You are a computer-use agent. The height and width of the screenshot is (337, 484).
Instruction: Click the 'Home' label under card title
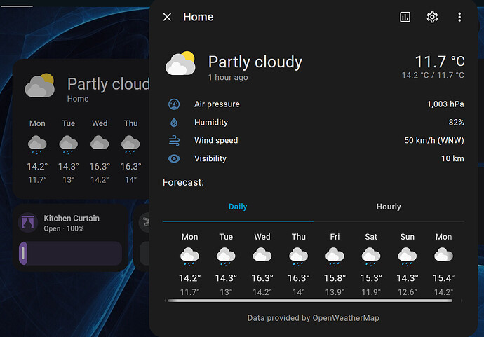pos(78,99)
